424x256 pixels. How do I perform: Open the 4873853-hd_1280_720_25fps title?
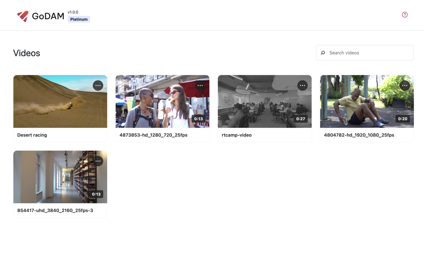coord(153,135)
